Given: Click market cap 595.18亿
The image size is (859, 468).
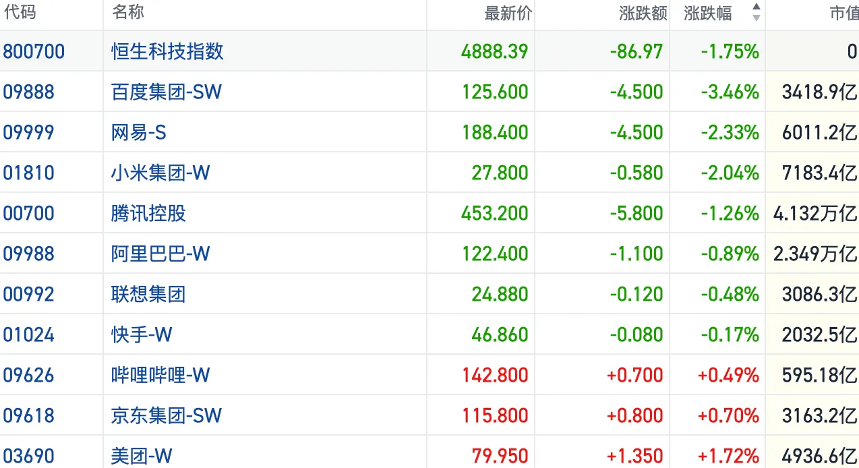Looking at the screenshot, I should (820, 375).
